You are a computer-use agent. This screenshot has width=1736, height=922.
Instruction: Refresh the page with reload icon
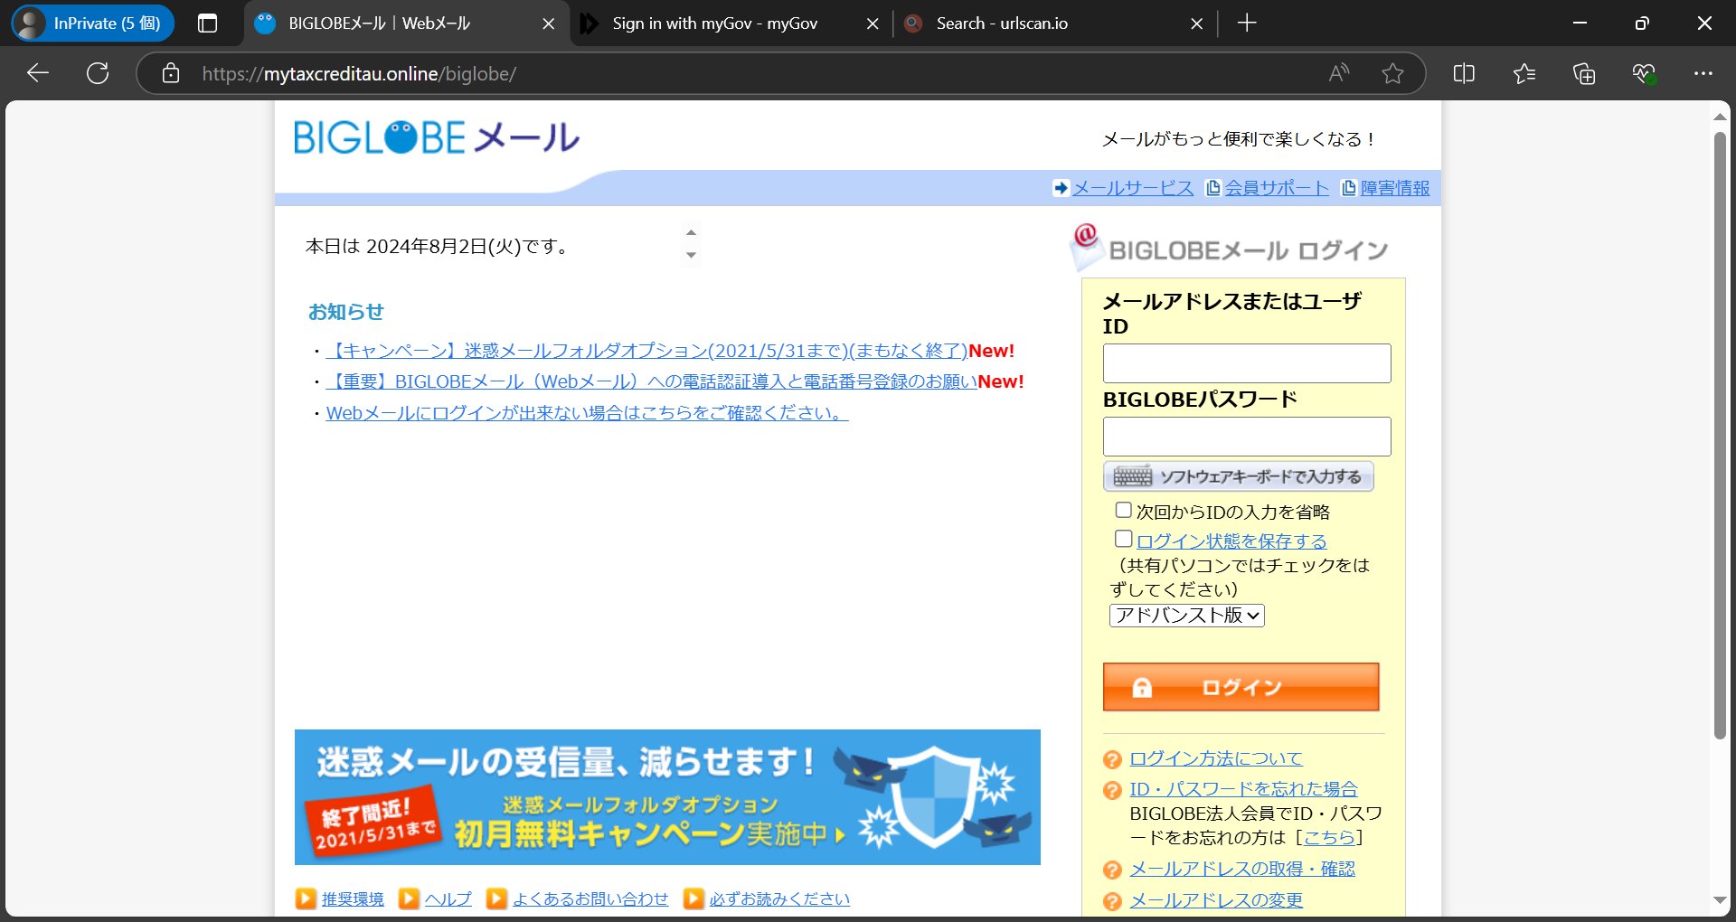click(x=98, y=73)
